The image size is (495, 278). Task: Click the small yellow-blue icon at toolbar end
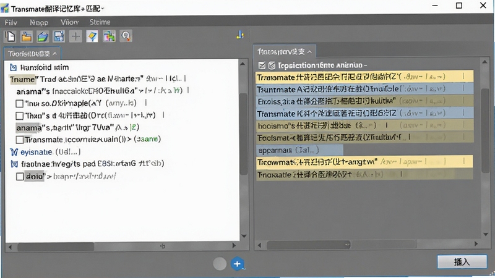(x=240, y=35)
